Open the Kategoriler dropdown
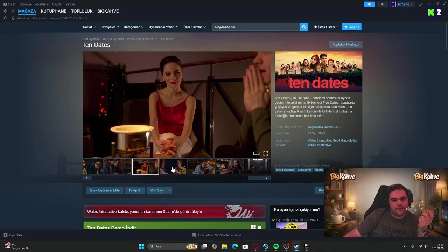 [x=134, y=27]
